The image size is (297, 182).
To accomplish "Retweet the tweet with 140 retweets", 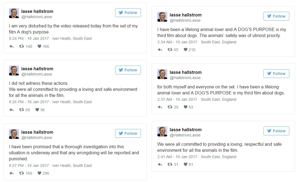I will [x=21, y=46].
